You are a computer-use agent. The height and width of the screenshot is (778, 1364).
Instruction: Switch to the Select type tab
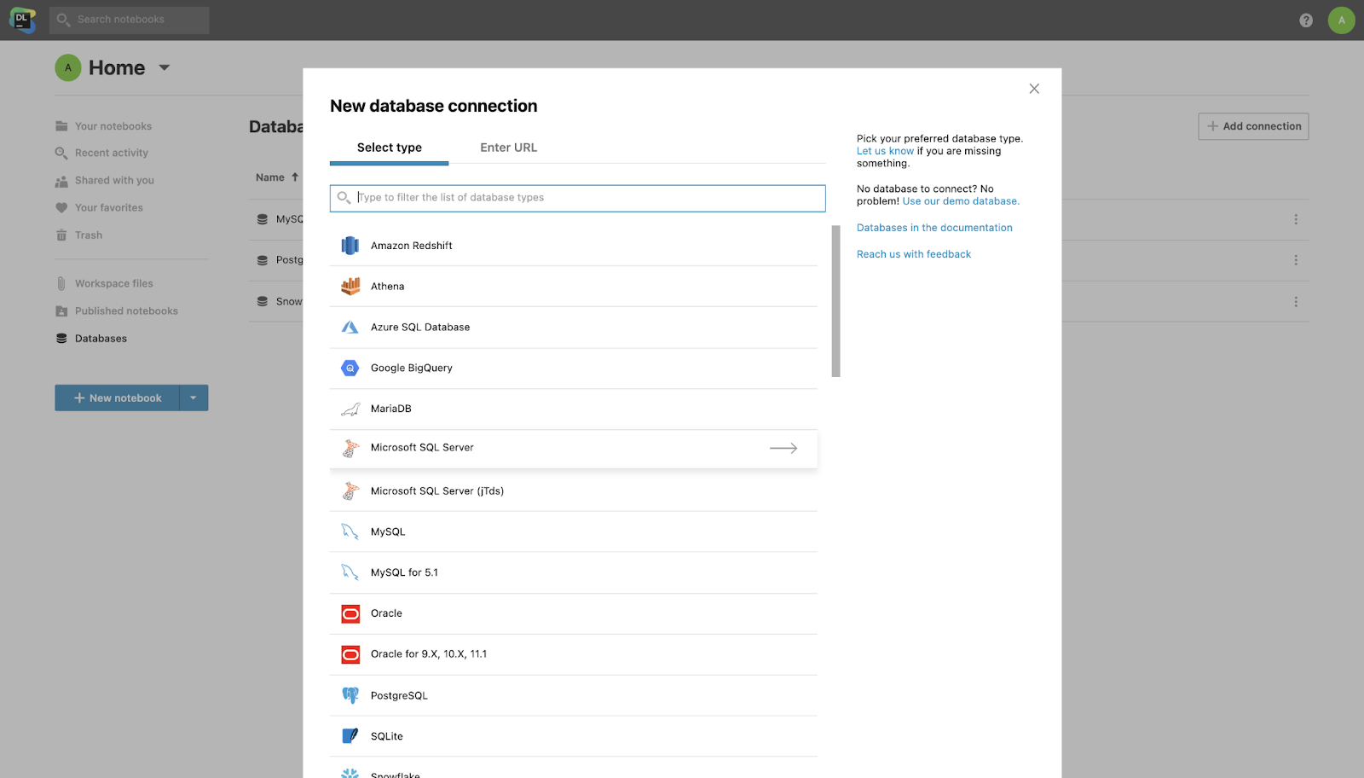coord(389,148)
